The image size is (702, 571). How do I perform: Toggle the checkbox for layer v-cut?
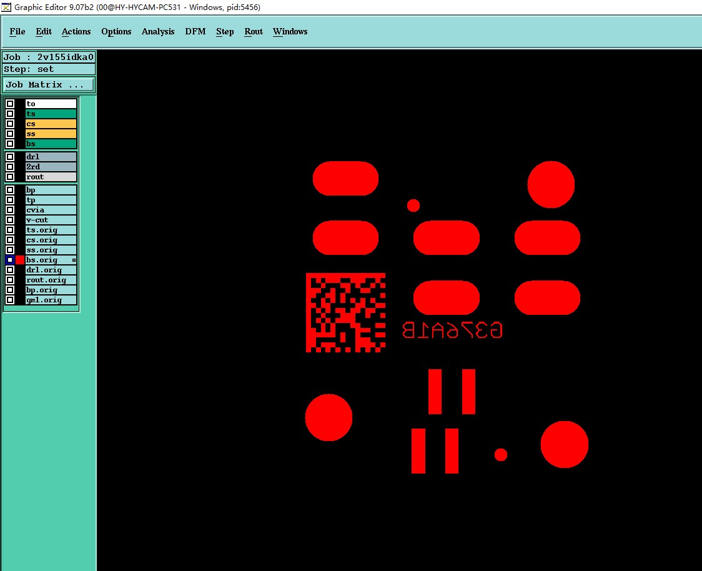[10, 220]
